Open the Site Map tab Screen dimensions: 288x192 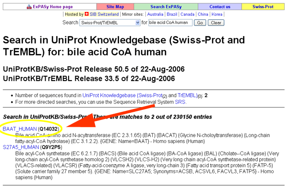pos(115,7)
